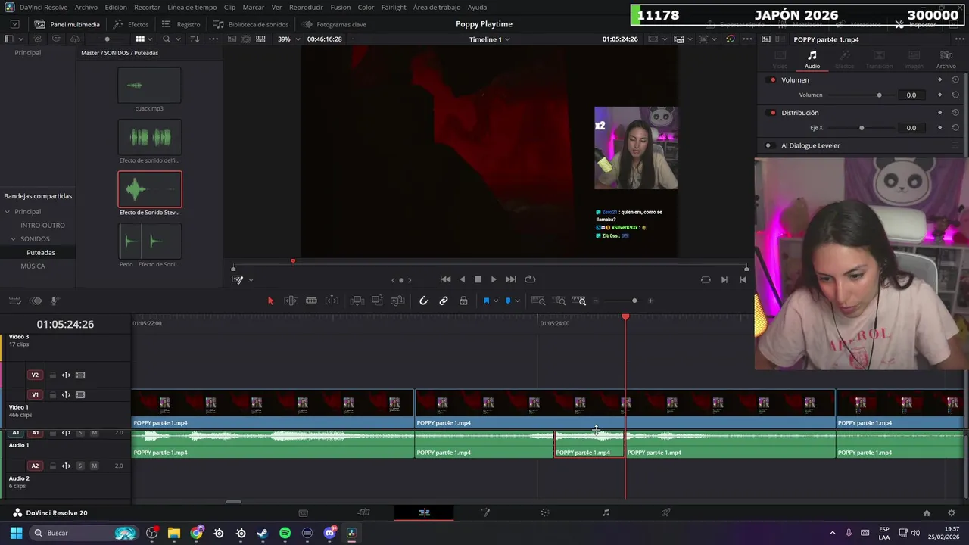Click the Project Settings gear icon
This screenshot has height=545, width=969.
tap(951, 512)
